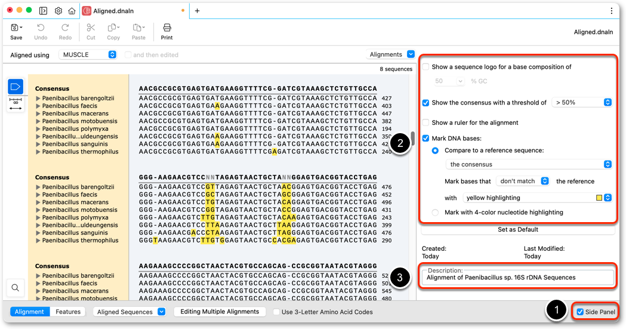Click the Set as Default button

pyautogui.click(x=518, y=229)
